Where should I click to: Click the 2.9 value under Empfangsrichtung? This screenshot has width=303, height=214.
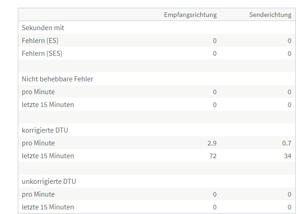[212, 143]
